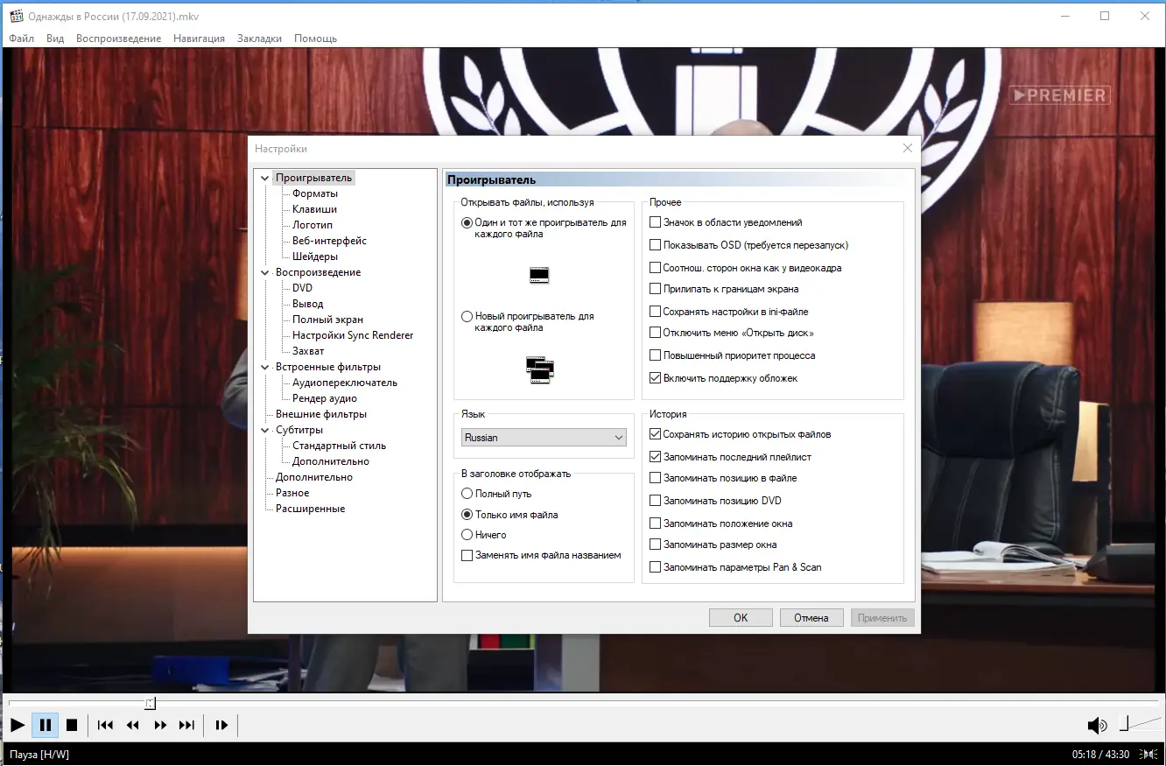This screenshot has height=766, width=1166.
Task: Select Логотип in the settings tree
Action: [313, 225]
